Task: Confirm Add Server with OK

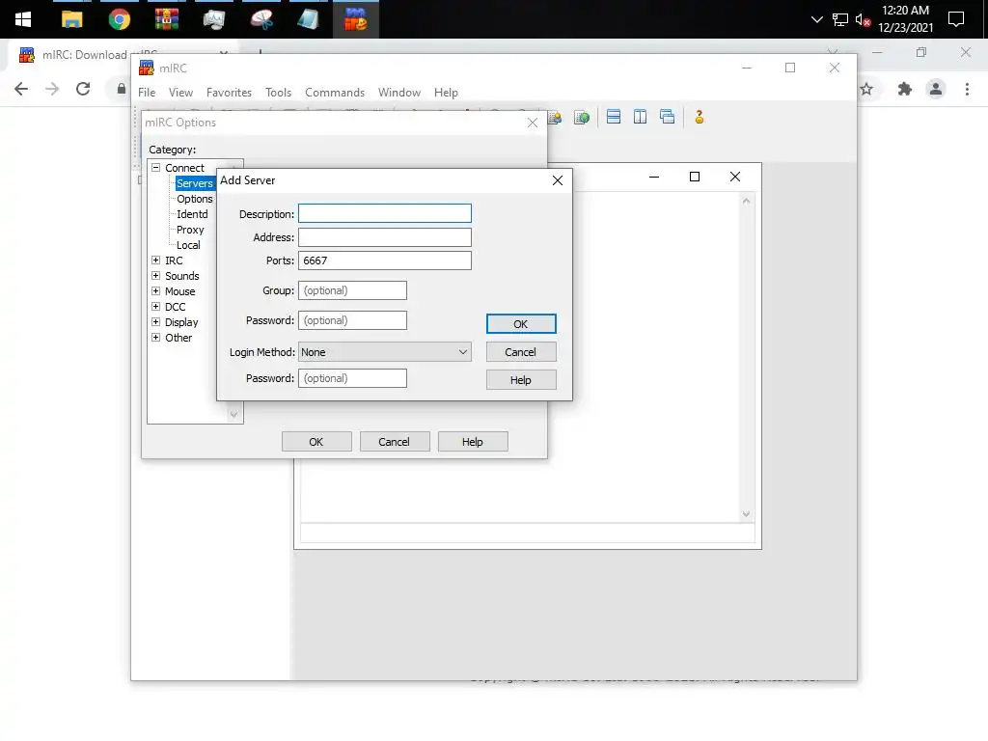Action: click(x=521, y=324)
